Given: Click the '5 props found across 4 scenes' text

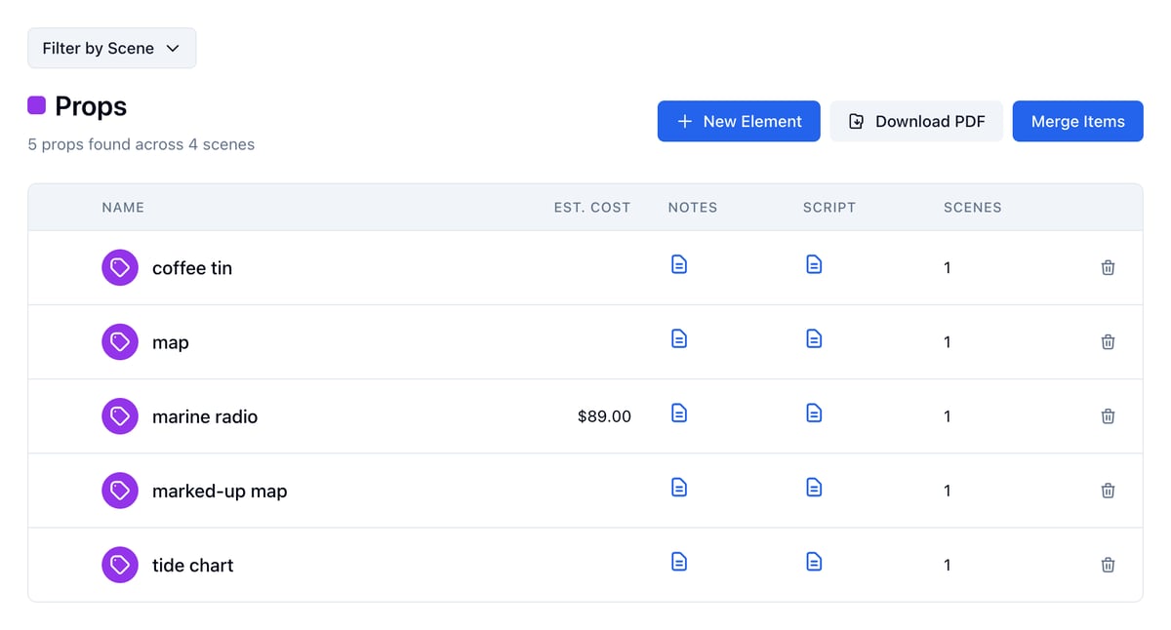Looking at the screenshot, I should tap(141, 144).
